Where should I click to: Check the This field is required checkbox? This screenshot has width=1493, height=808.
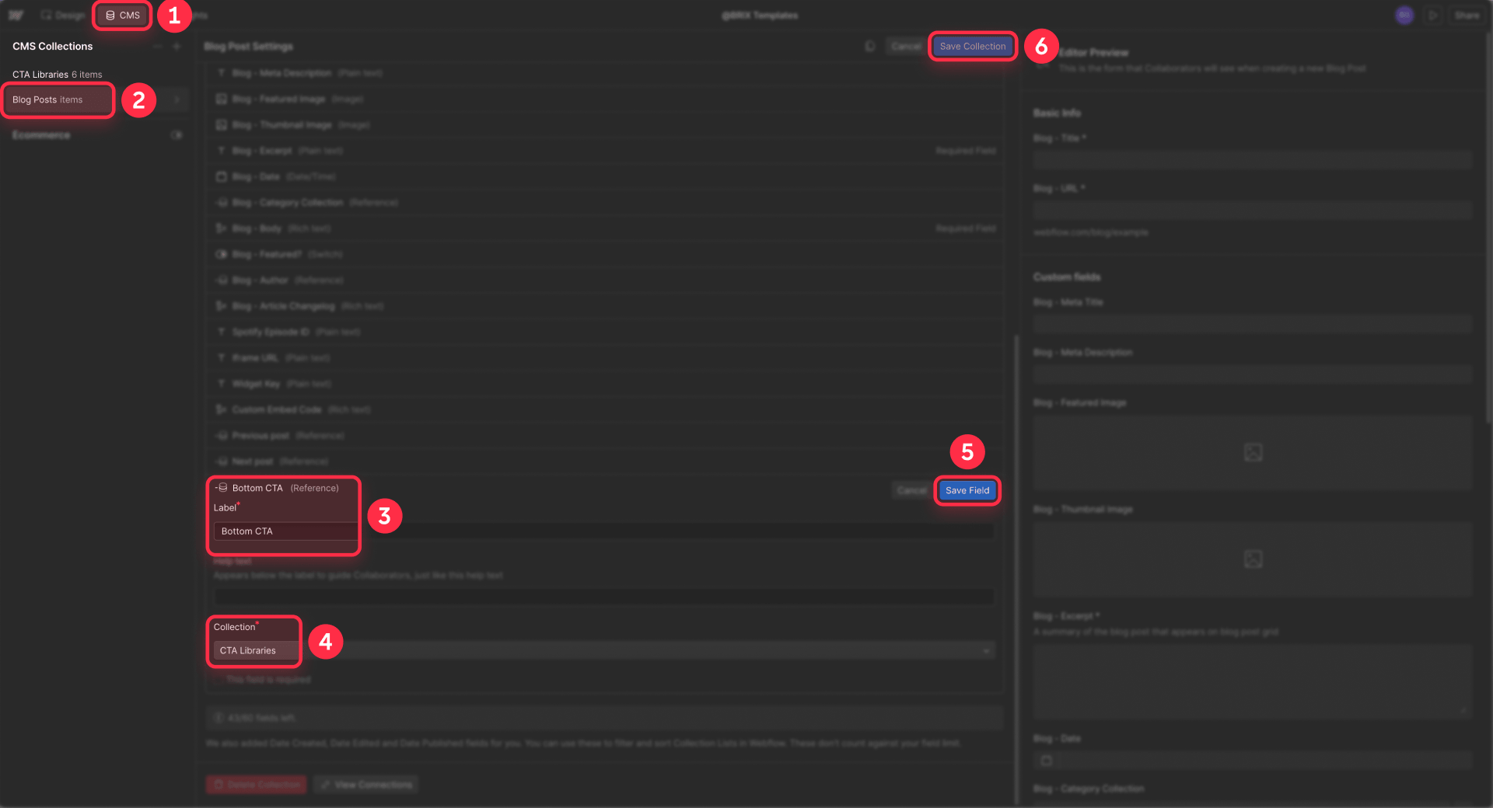click(x=219, y=679)
